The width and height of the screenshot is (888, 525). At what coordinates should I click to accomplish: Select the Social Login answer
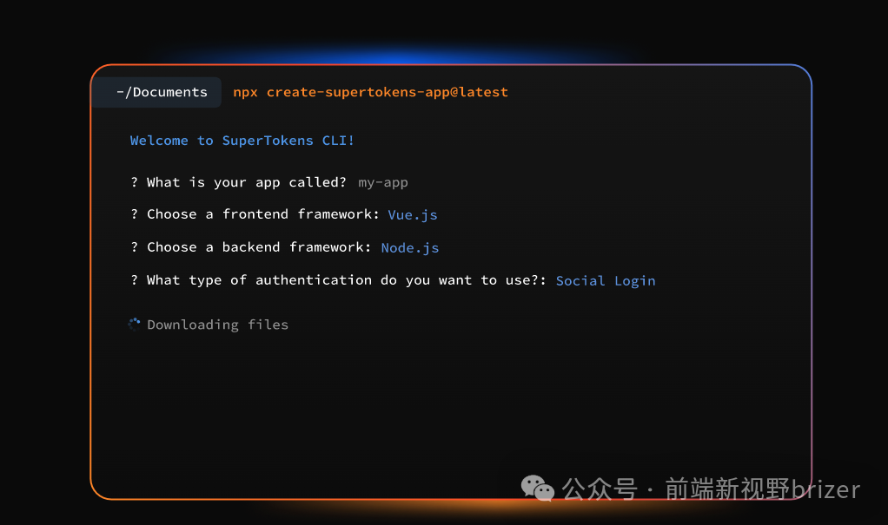(606, 280)
